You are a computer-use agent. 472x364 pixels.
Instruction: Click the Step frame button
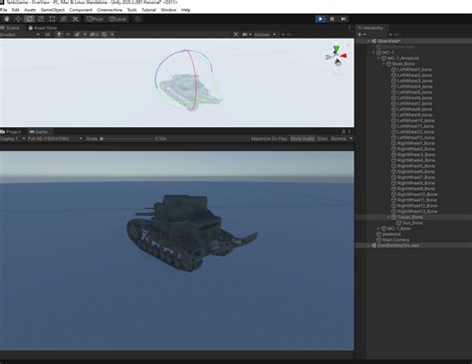(x=344, y=19)
